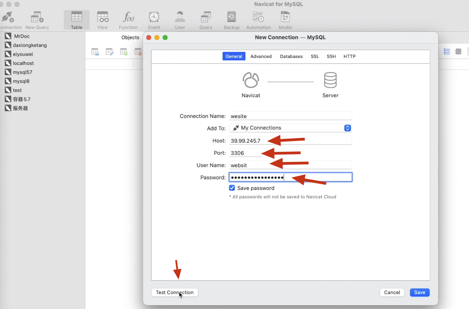Screen dimensions: 469x309
Task: Open the Add To My Connections dropdown
Action: (x=291, y=128)
